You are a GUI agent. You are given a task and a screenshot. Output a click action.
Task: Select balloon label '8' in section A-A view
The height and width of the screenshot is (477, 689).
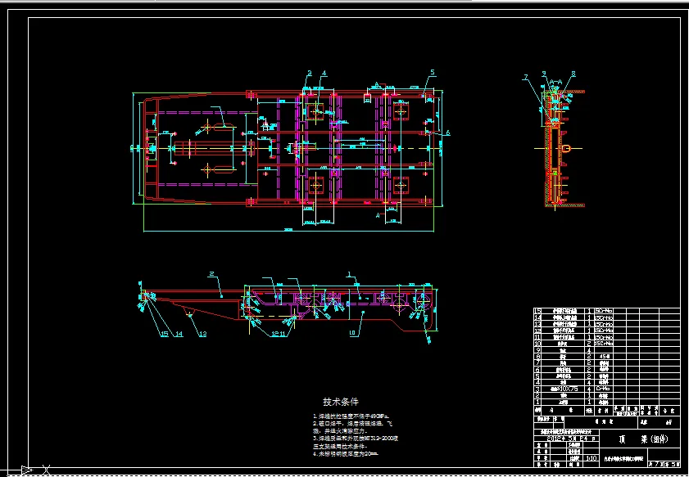(x=573, y=74)
